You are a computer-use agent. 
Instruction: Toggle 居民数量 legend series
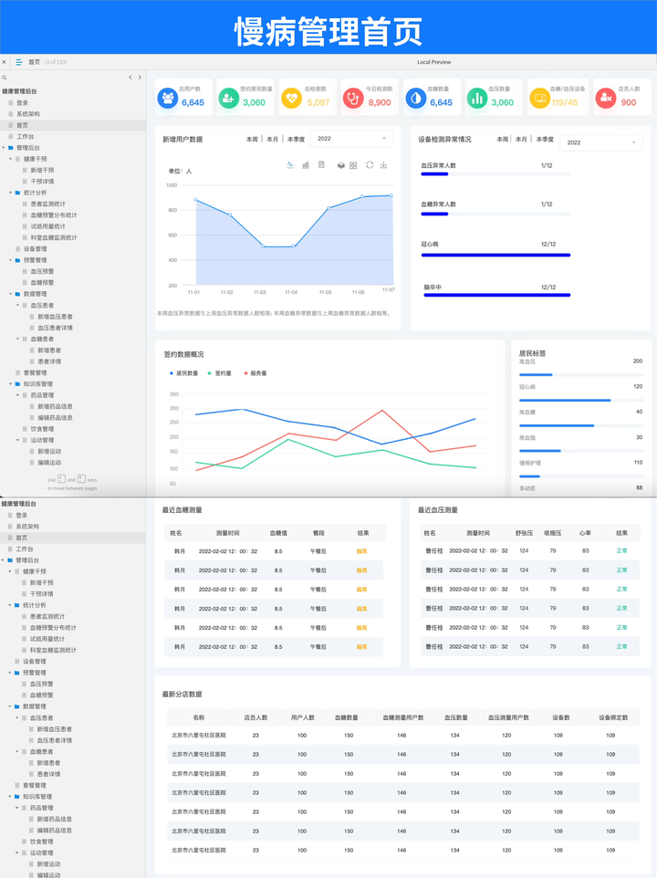183,373
